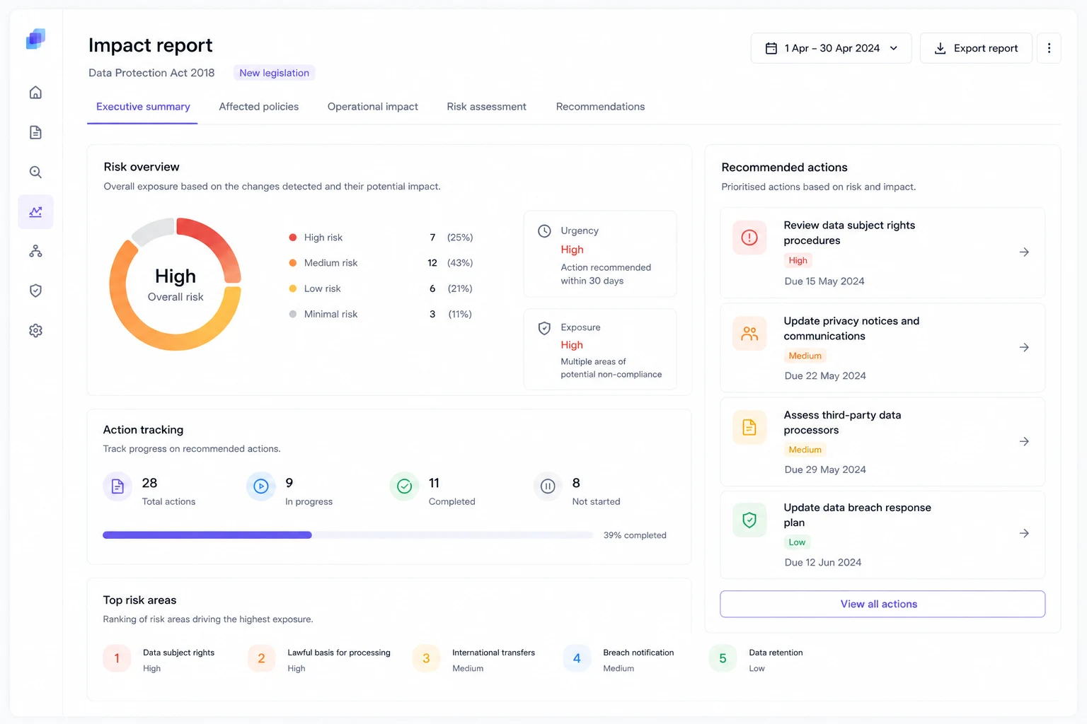Click the New legislation tag
Screen dimensions: 1087x724
274,73
